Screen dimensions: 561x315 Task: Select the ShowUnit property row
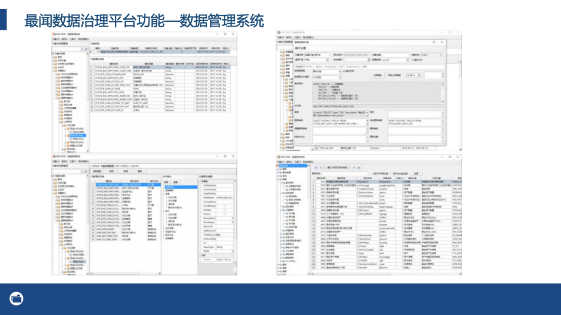click(x=217, y=226)
